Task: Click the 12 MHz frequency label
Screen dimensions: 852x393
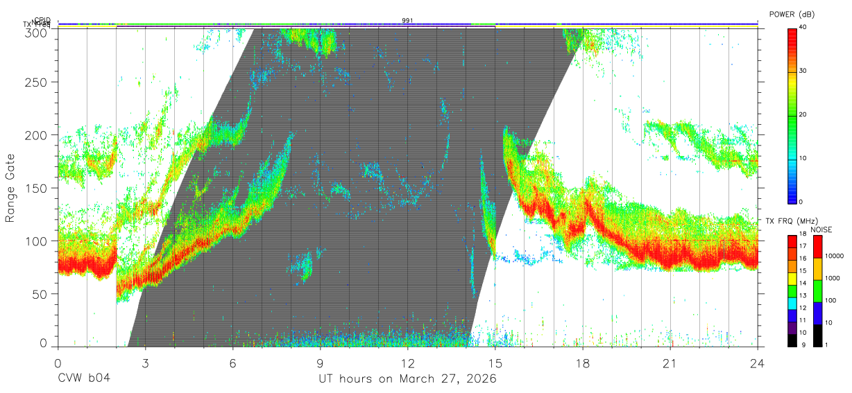Action: click(x=802, y=308)
